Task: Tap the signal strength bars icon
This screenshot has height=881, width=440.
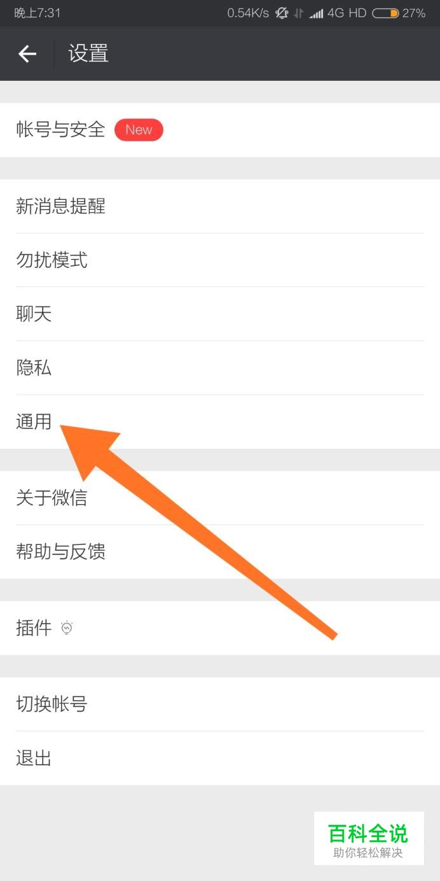Action: (316, 13)
